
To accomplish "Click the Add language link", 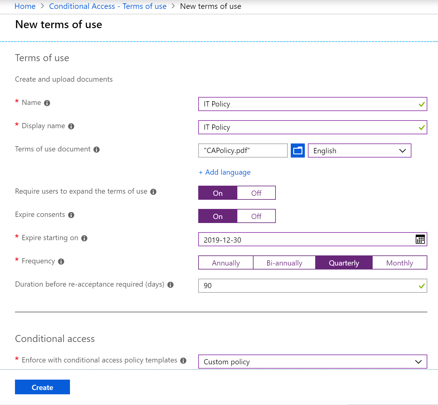I will (225, 172).
